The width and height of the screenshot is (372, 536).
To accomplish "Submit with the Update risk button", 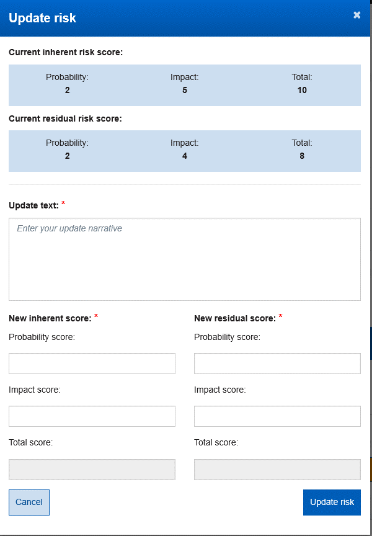I will click(332, 502).
